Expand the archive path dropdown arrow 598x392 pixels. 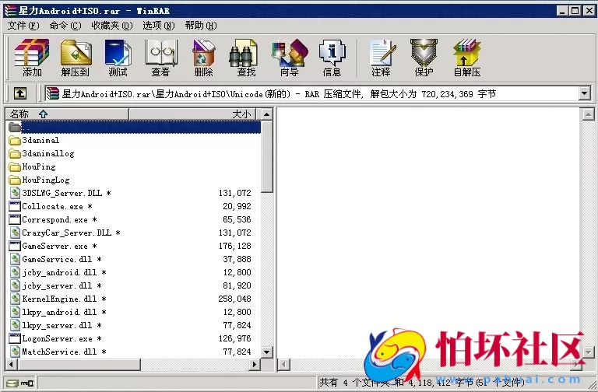point(585,94)
